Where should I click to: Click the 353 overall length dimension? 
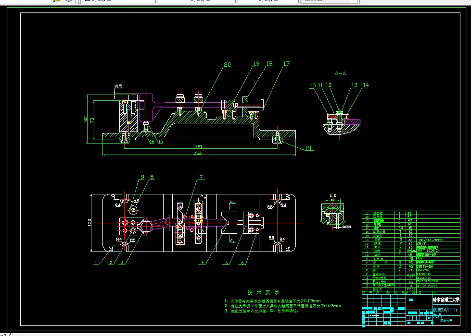[x=198, y=153]
